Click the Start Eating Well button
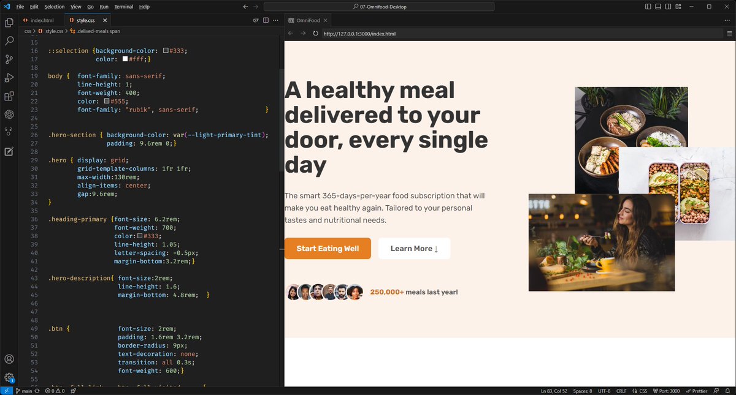Image resolution: width=736 pixels, height=395 pixels. 328,249
